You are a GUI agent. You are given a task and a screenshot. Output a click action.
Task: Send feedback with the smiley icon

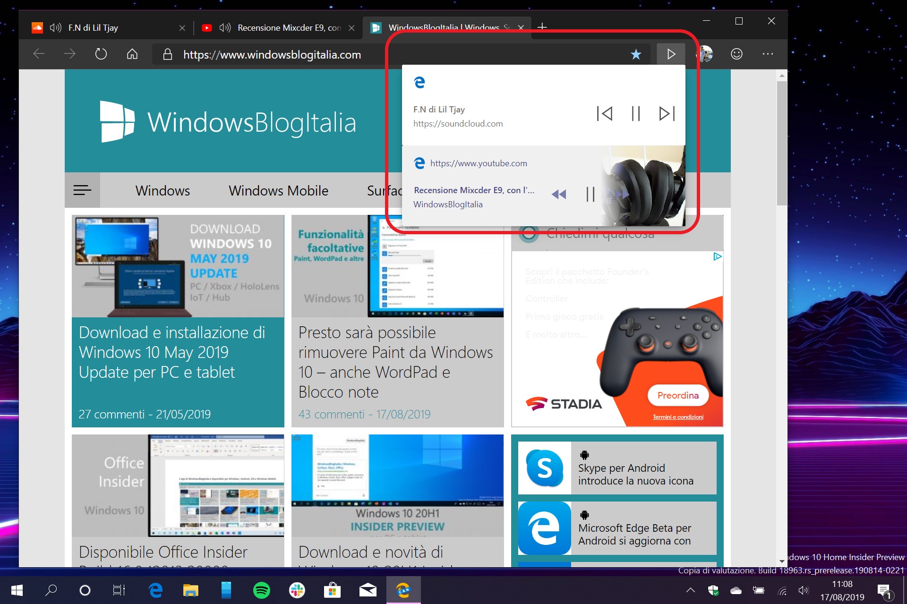coord(736,54)
